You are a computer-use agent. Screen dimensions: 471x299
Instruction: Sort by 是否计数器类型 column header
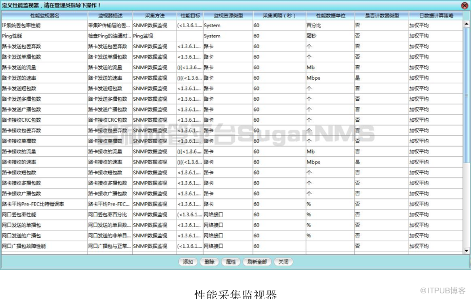pyautogui.click(x=382, y=16)
